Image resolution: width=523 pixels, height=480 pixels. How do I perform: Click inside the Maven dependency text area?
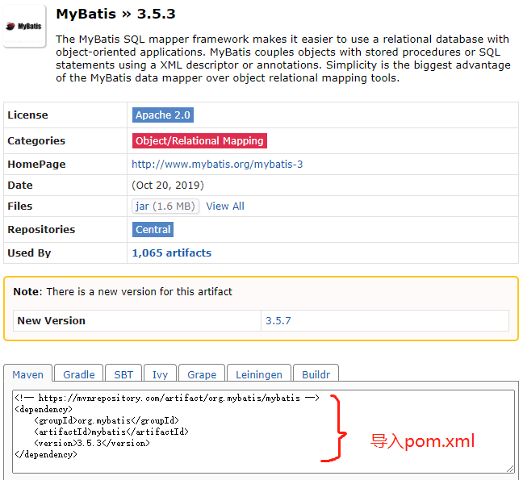(x=263, y=432)
